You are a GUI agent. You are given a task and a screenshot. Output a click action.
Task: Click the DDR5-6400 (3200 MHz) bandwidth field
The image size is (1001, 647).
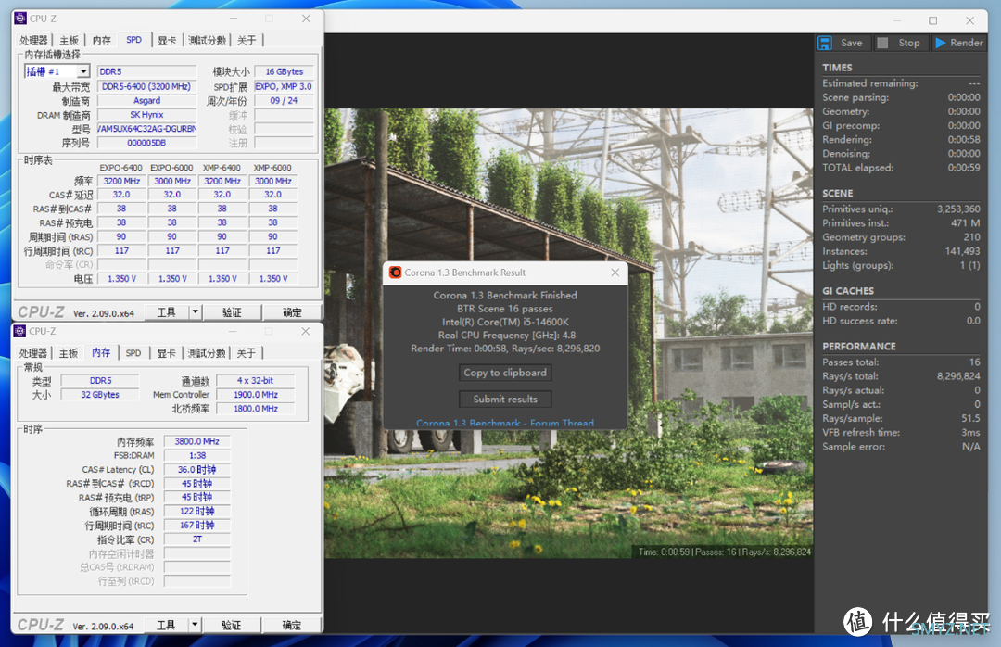[146, 86]
